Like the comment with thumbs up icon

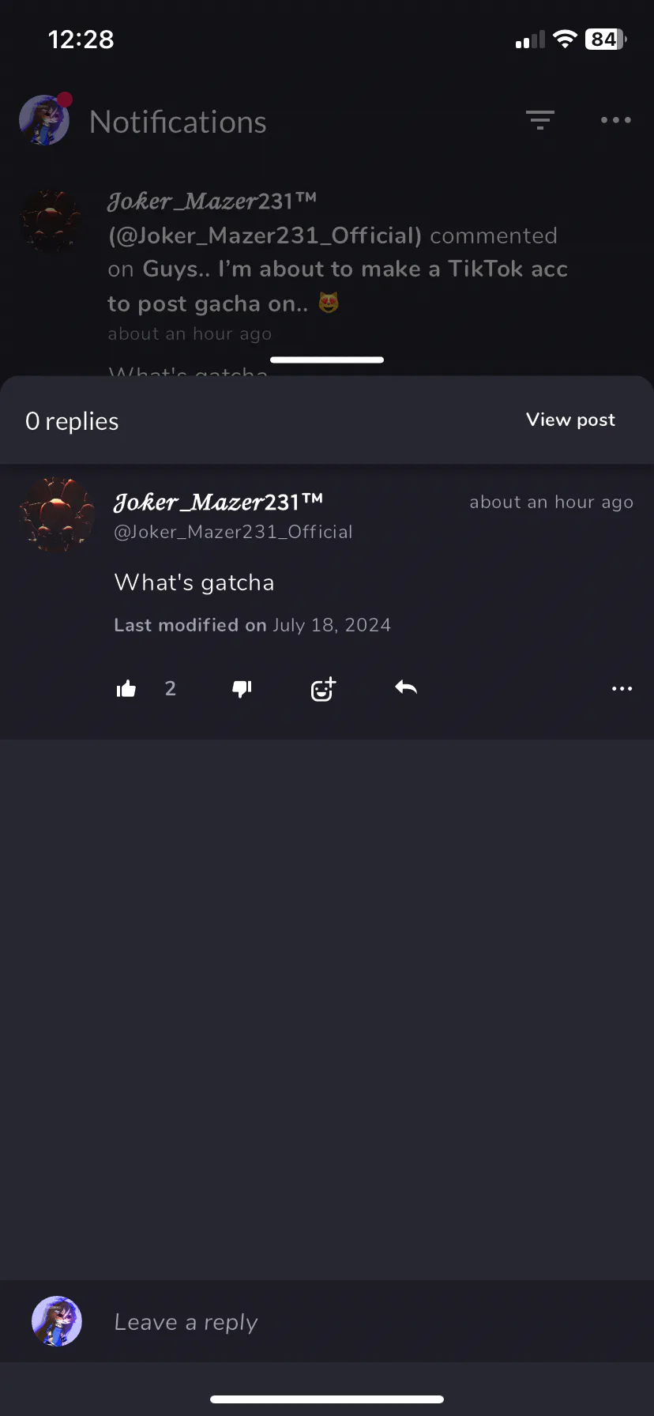click(126, 689)
